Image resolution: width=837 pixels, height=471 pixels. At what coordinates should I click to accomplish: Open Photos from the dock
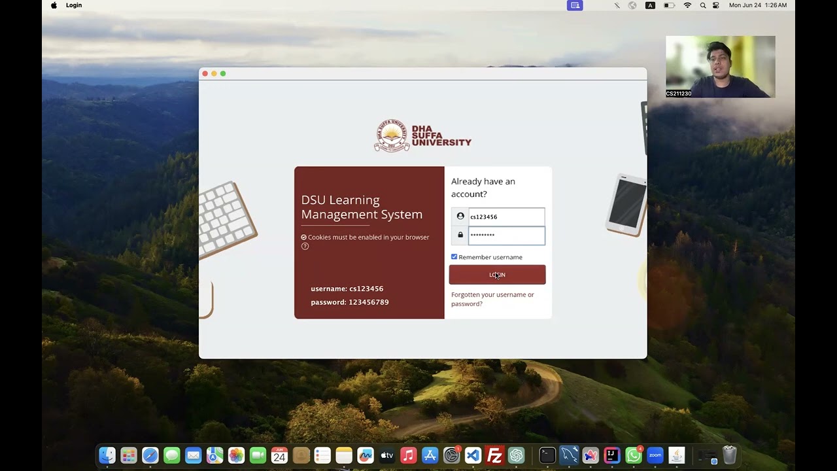pyautogui.click(x=236, y=455)
